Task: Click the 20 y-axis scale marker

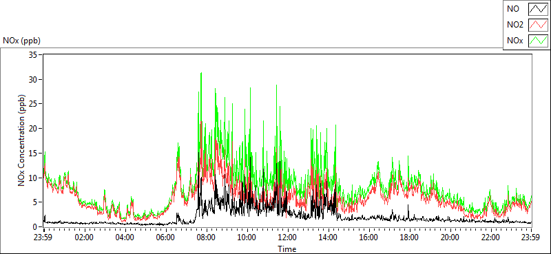Action: click(x=34, y=129)
